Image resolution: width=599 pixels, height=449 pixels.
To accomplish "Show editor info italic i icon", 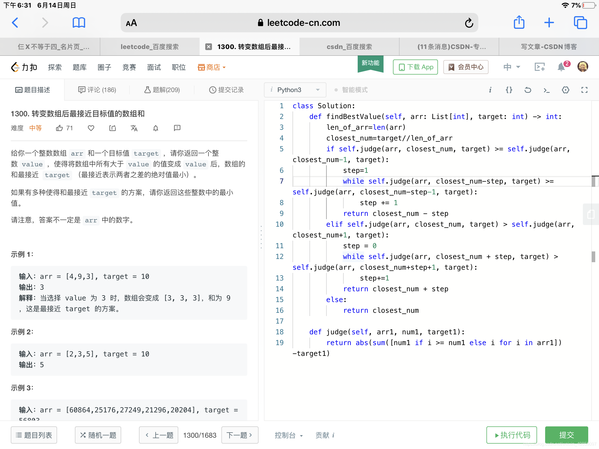I will click(490, 90).
